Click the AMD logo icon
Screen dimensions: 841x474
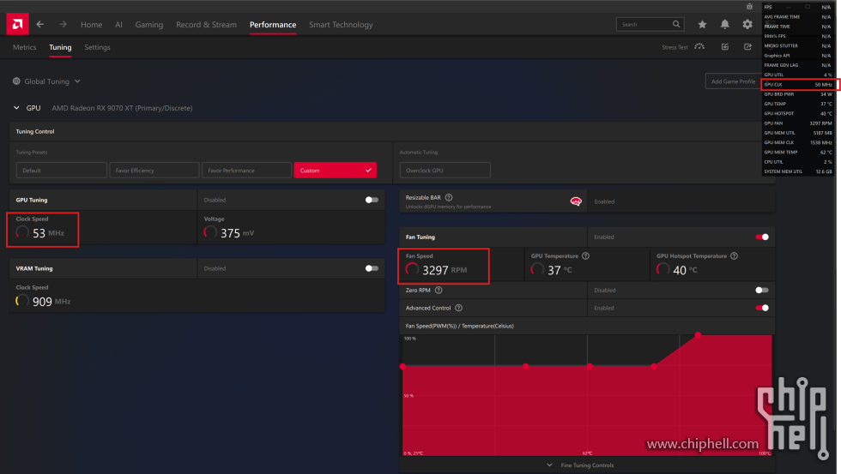[18, 24]
